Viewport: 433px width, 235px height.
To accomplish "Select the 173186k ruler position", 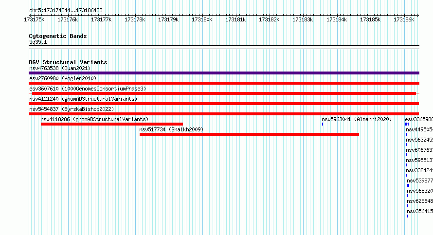I will click(x=404, y=19).
